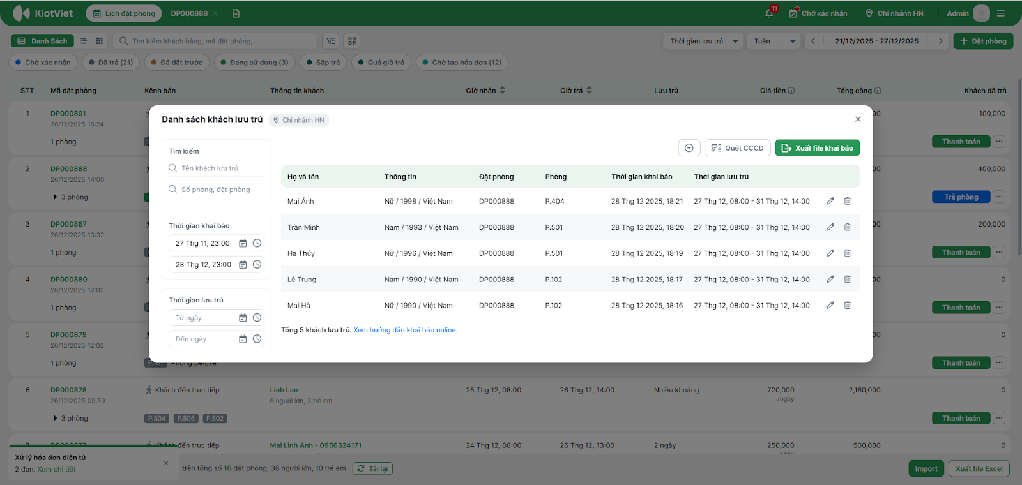Edit the Lê Trung guest row

[830, 280]
